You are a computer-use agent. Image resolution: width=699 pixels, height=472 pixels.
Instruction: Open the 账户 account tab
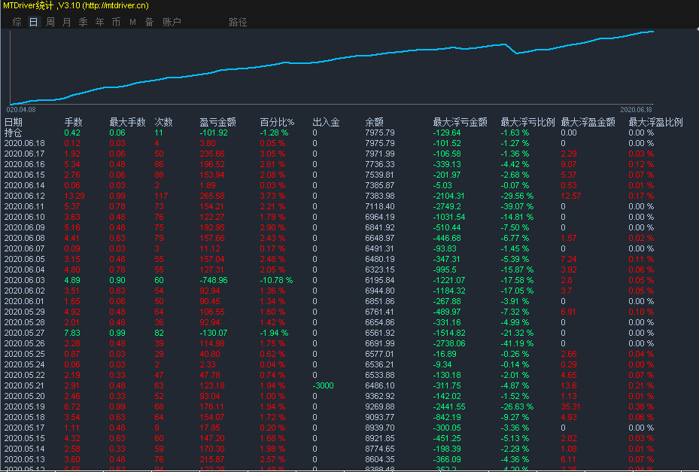[x=172, y=22]
